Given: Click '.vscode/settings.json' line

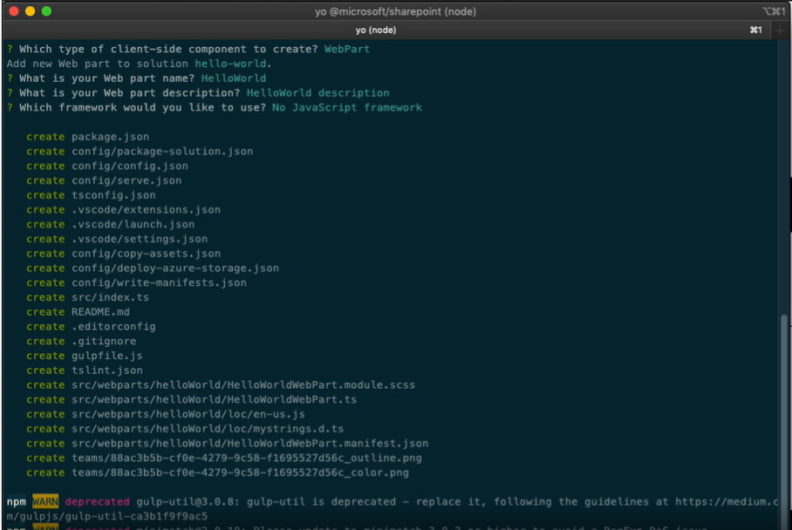Looking at the screenshot, I should pyautogui.click(x=140, y=239).
